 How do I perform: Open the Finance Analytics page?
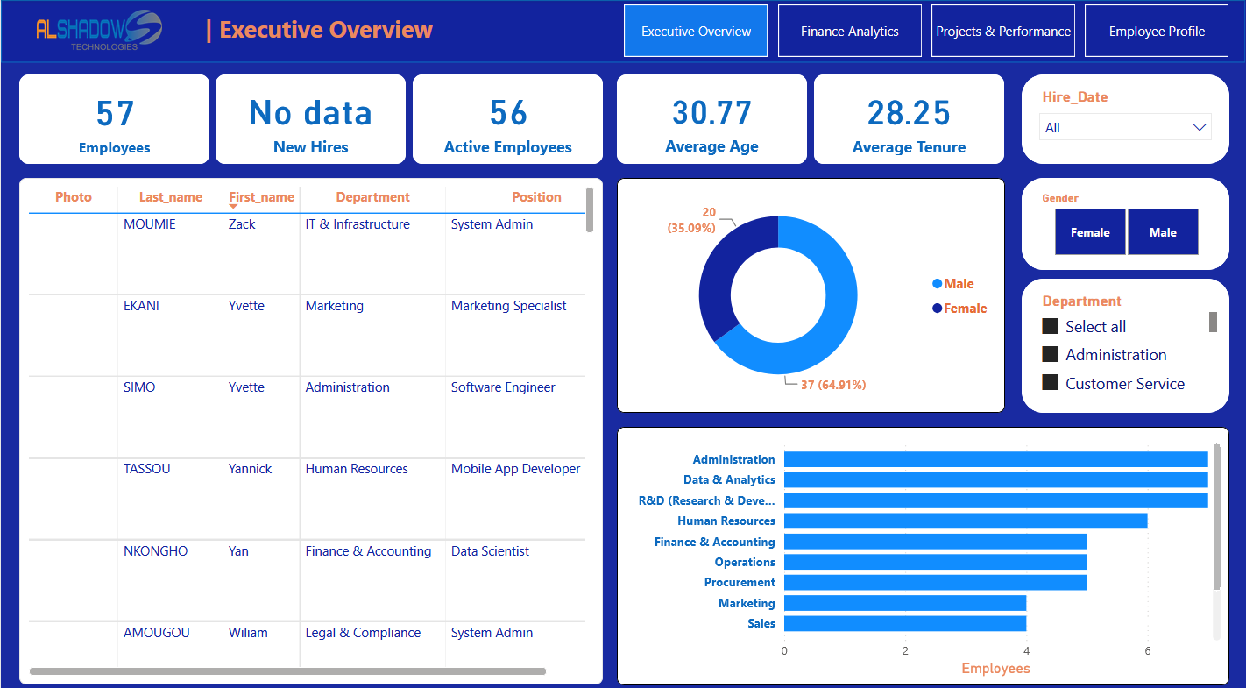pos(850,32)
